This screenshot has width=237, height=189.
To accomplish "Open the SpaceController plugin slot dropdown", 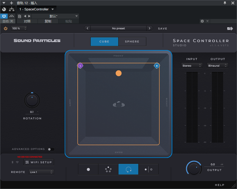I will pyautogui.click(x=36, y=9).
